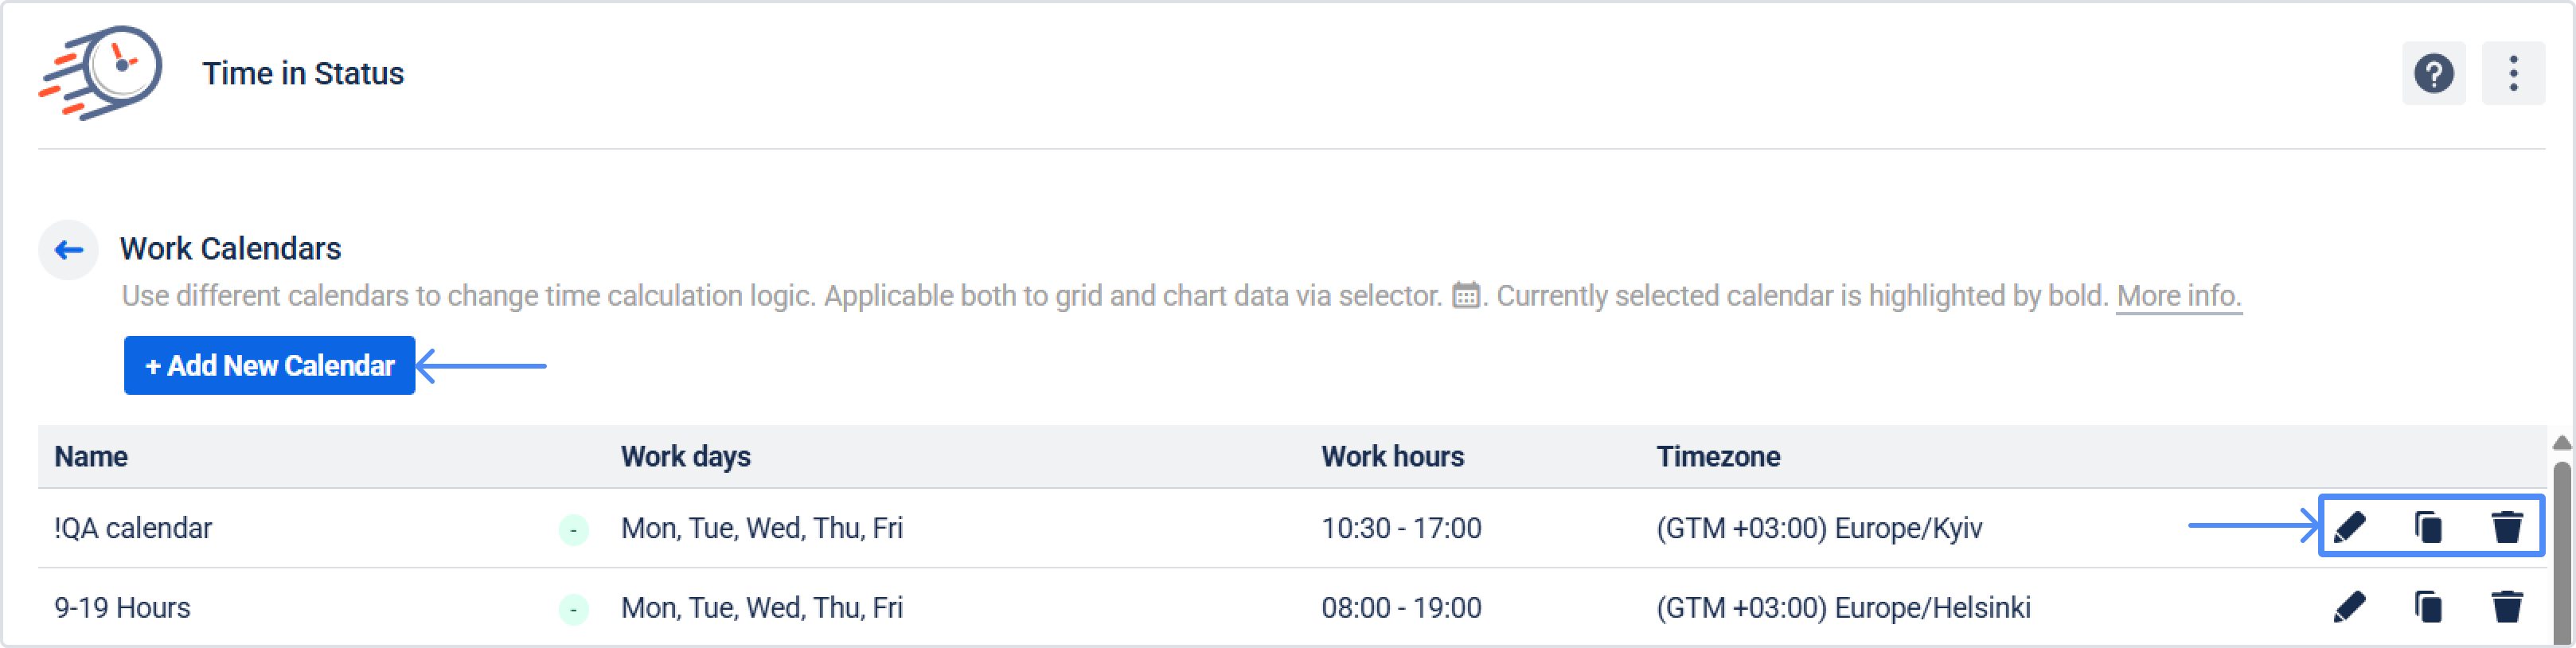Duplicate the !QA calendar
Image resolution: width=2576 pixels, height=648 pixels.
tap(2428, 527)
